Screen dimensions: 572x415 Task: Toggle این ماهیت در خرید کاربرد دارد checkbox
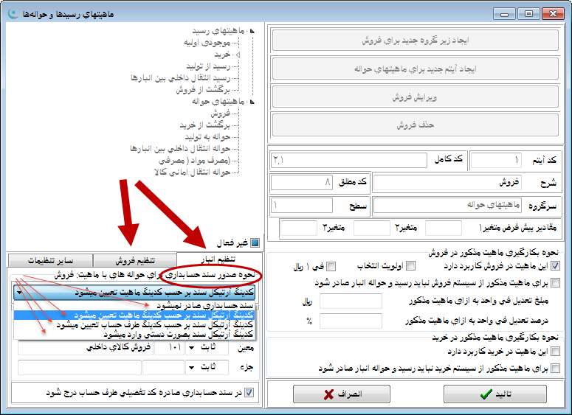[555, 351]
